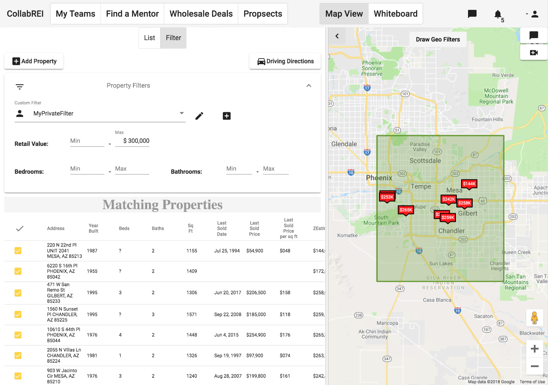Screen dimensions: 548x385
Task: Uncheck the 471 W San Remo St property
Action: coord(18,293)
